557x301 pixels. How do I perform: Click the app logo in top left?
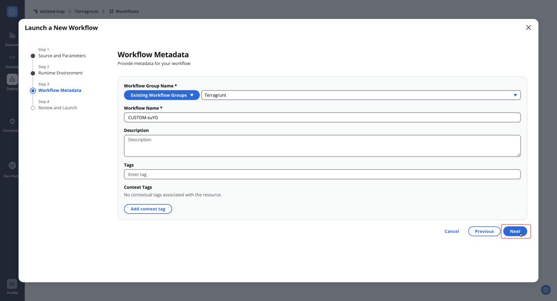[x=12, y=12]
